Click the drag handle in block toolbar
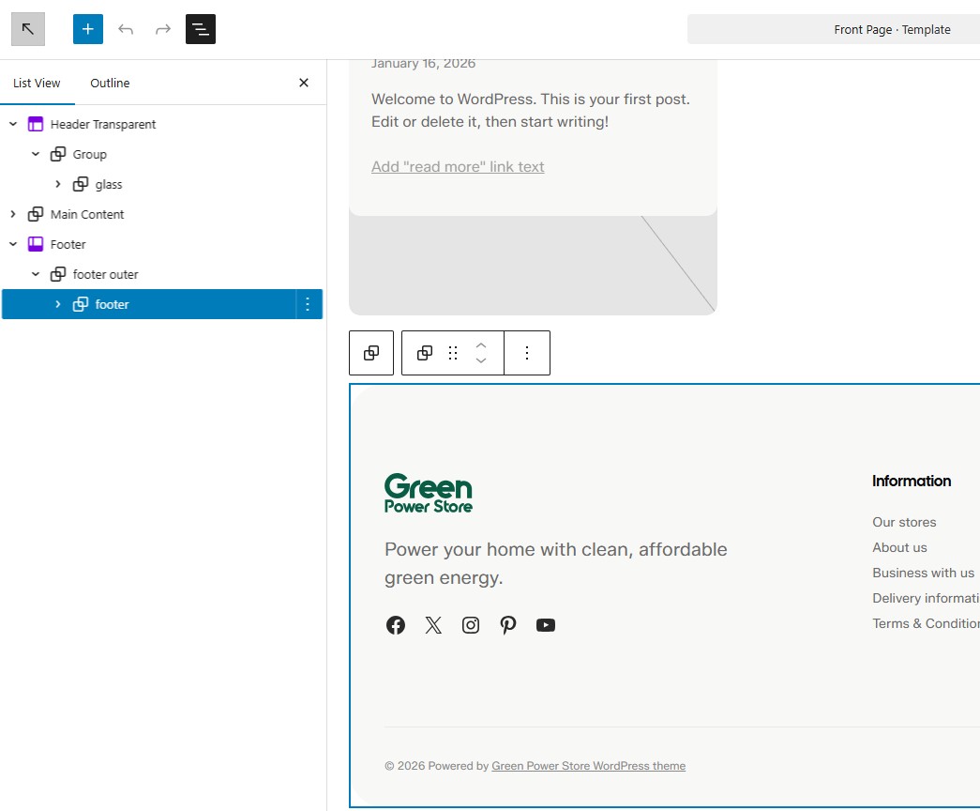This screenshot has width=980, height=811. point(453,353)
